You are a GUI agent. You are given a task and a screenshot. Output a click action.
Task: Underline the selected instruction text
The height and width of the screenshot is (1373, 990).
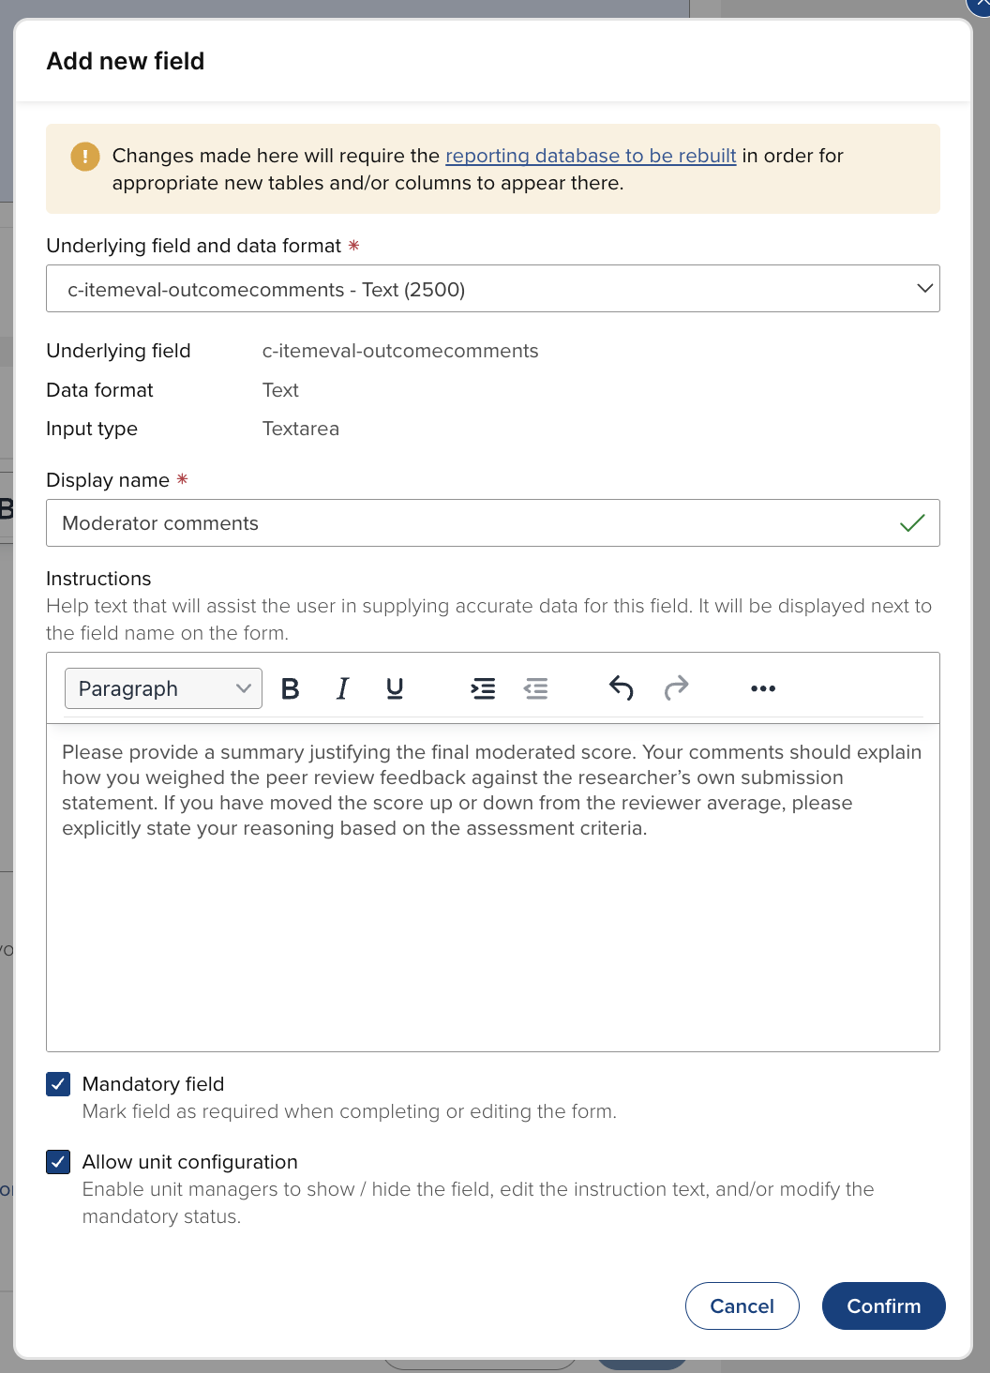point(395,688)
